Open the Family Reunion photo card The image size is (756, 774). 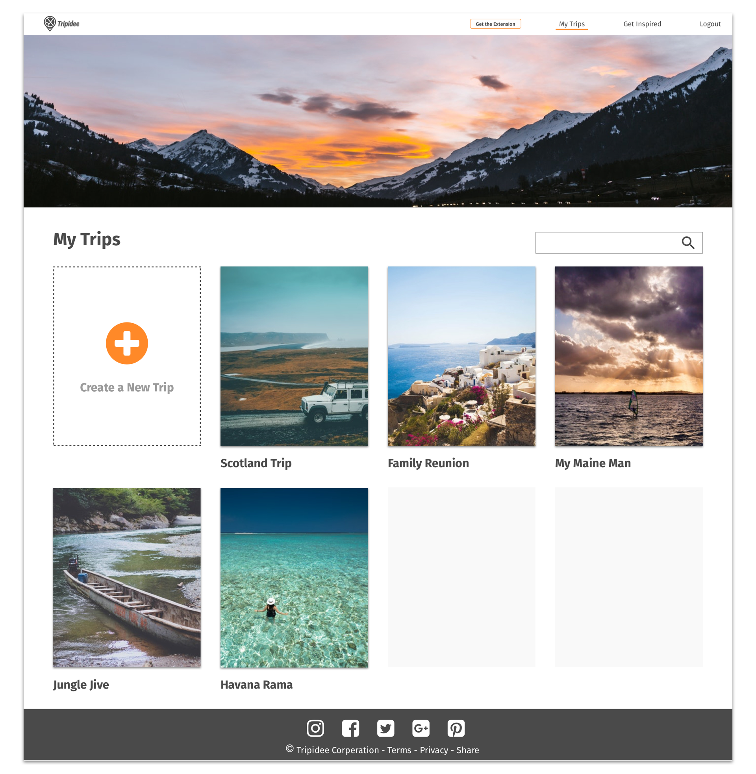[461, 356]
